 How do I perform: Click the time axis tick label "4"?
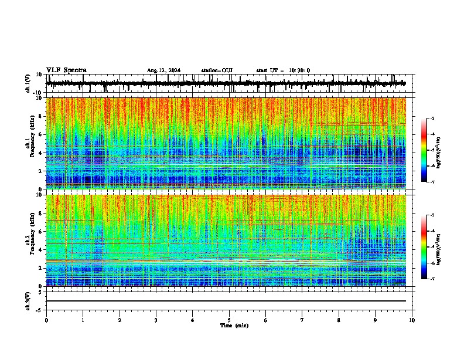(x=193, y=320)
